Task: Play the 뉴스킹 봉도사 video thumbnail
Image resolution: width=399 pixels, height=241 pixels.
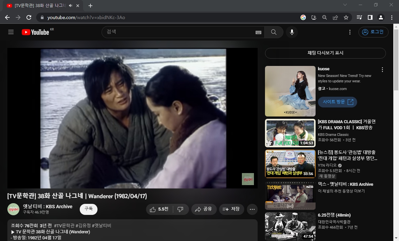Action: (290, 164)
